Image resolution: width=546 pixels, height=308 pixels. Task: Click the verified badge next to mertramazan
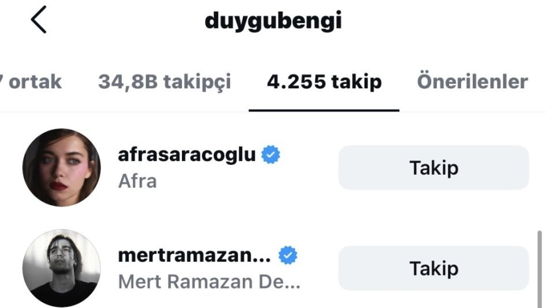tap(288, 255)
